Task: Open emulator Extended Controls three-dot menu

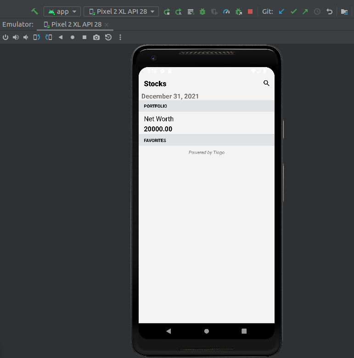Action: [120, 37]
